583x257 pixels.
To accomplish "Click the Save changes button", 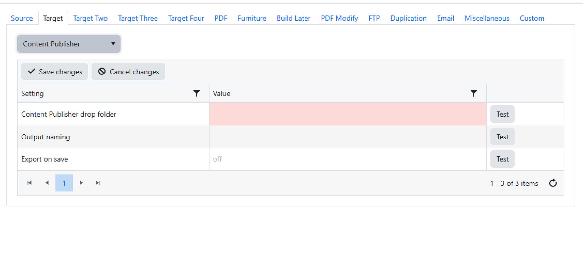I will click(55, 72).
